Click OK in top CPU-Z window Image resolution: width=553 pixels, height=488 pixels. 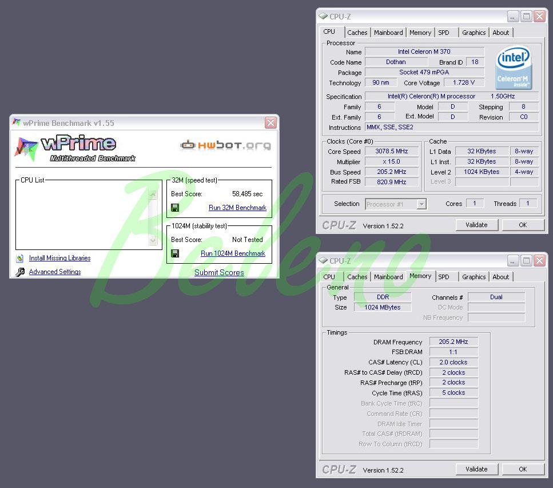523,225
